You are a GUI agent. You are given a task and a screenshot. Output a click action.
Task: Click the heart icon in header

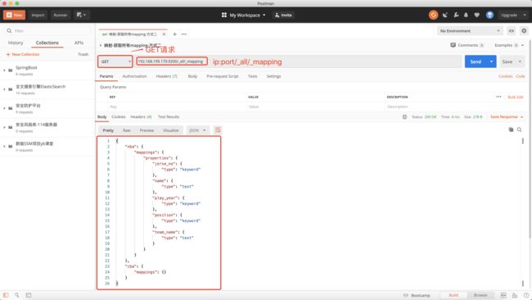coord(476,15)
